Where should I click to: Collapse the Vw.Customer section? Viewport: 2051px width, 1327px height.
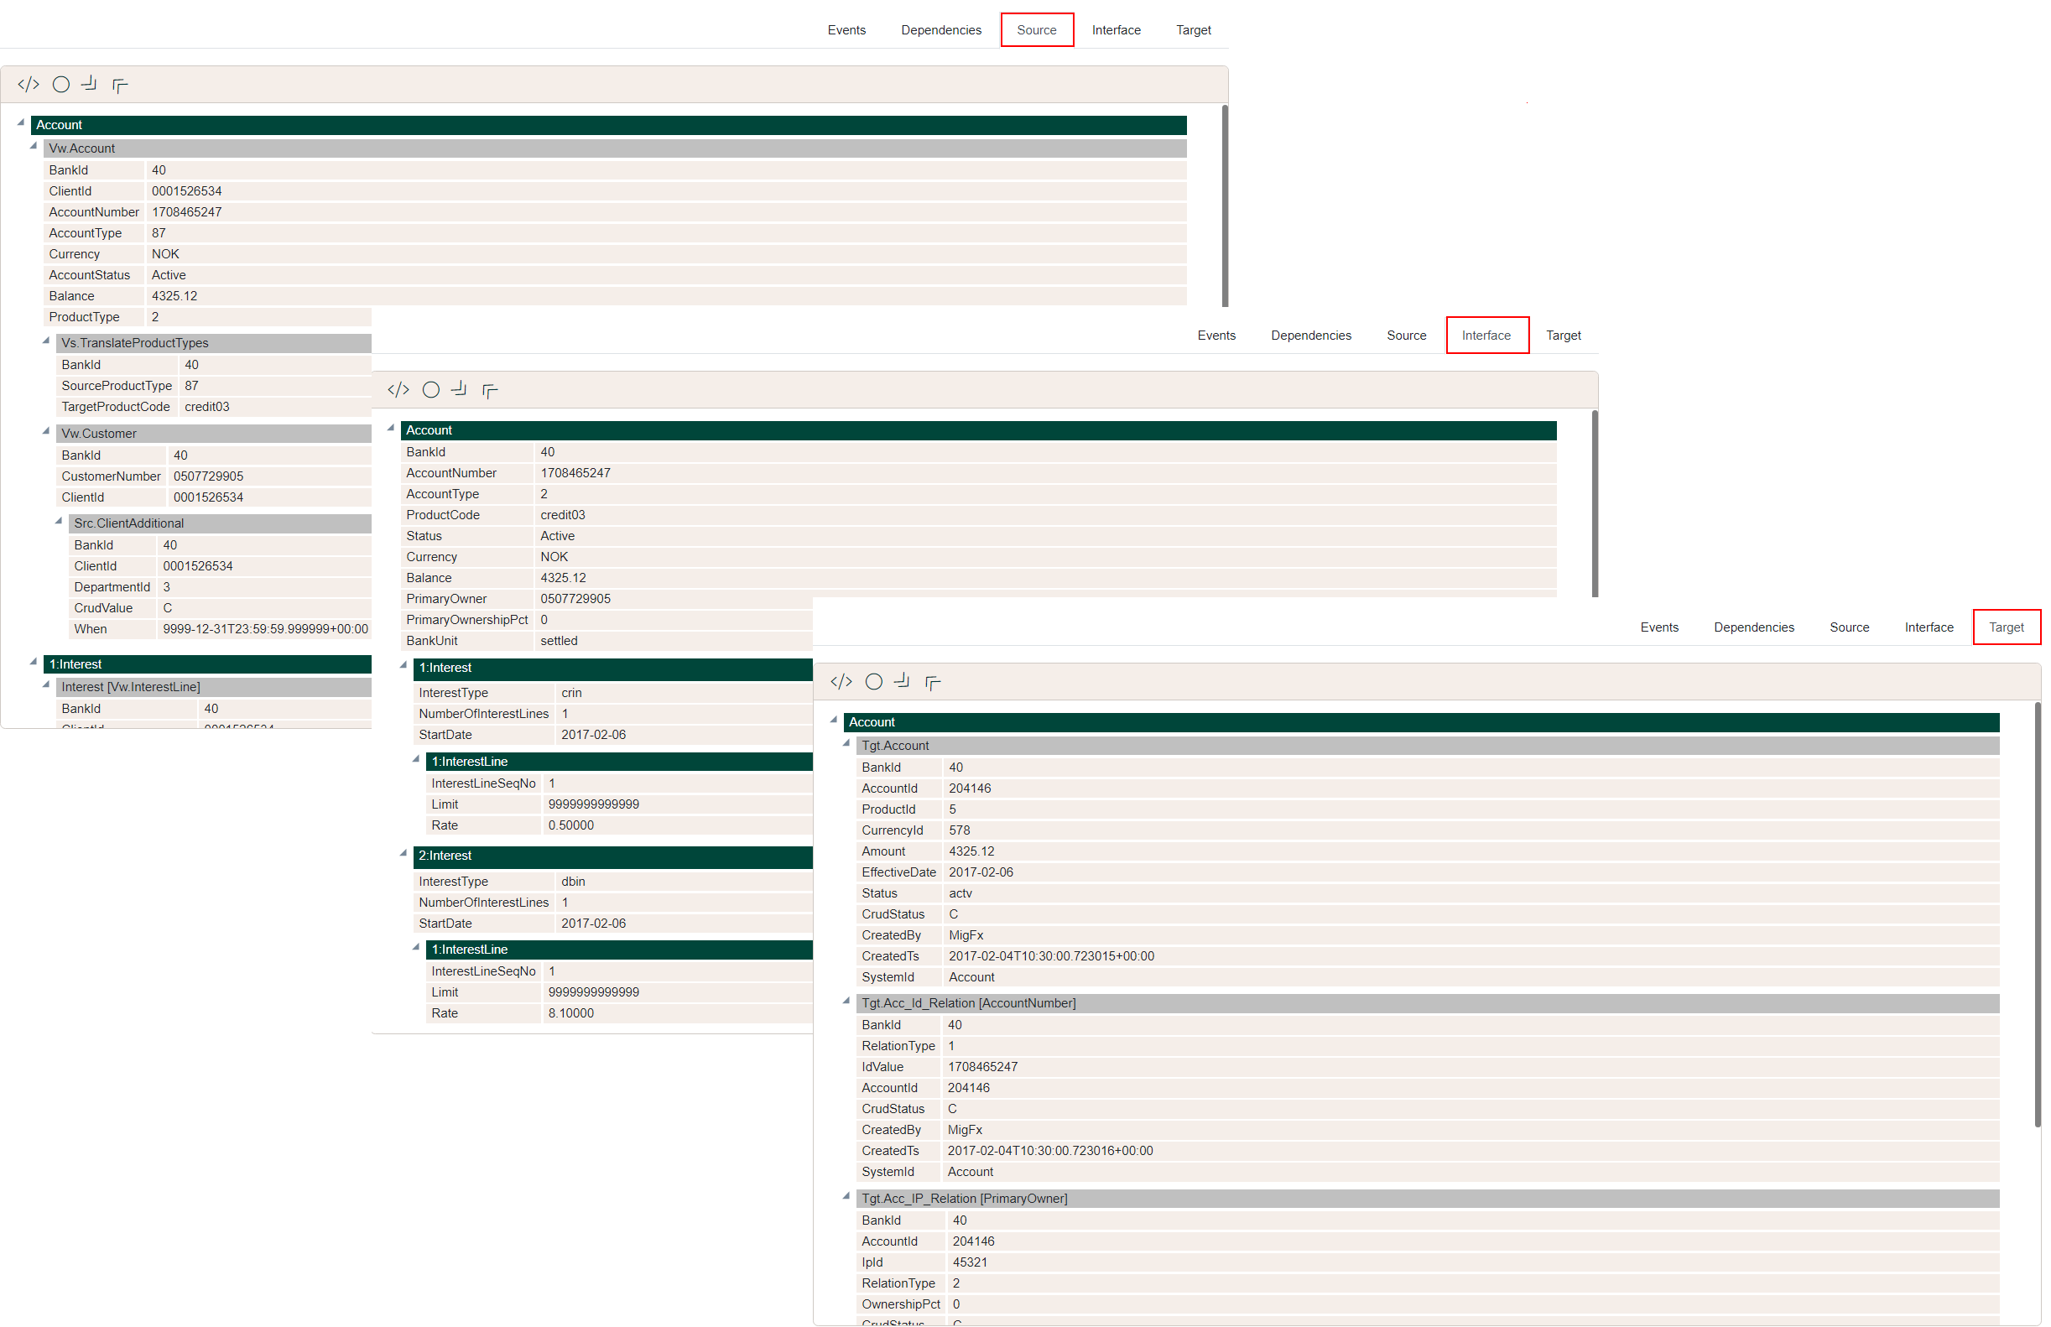coord(46,433)
